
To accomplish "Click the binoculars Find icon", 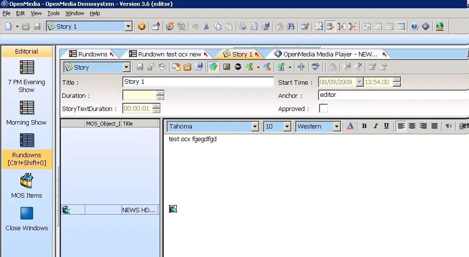I will 291,27.
